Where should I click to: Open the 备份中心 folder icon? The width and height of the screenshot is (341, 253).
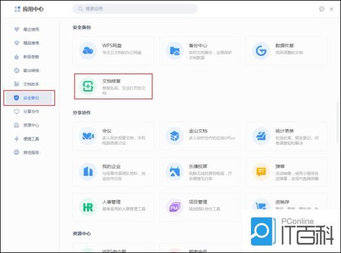click(x=174, y=50)
